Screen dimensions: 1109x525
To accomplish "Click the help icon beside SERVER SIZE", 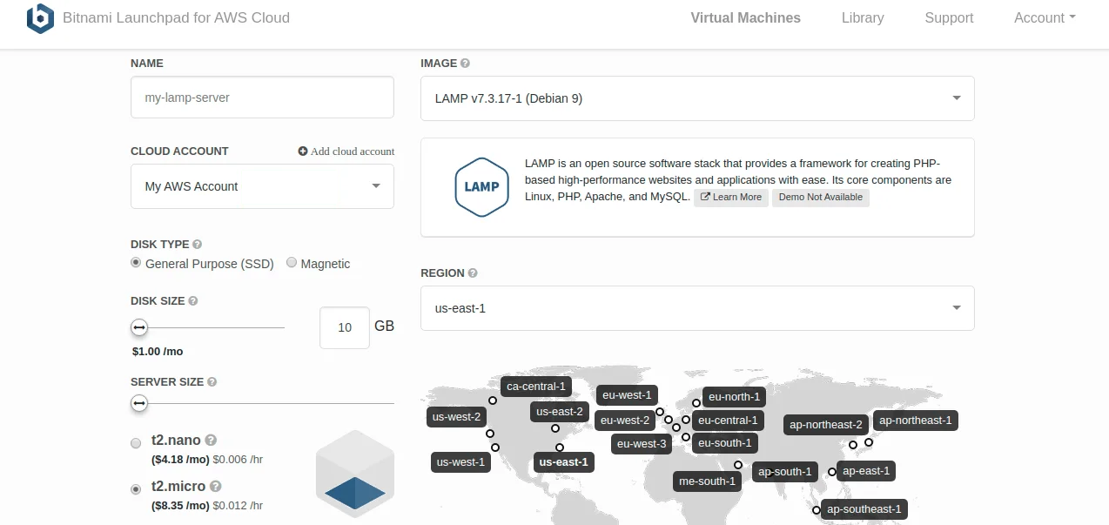I will pos(212,382).
